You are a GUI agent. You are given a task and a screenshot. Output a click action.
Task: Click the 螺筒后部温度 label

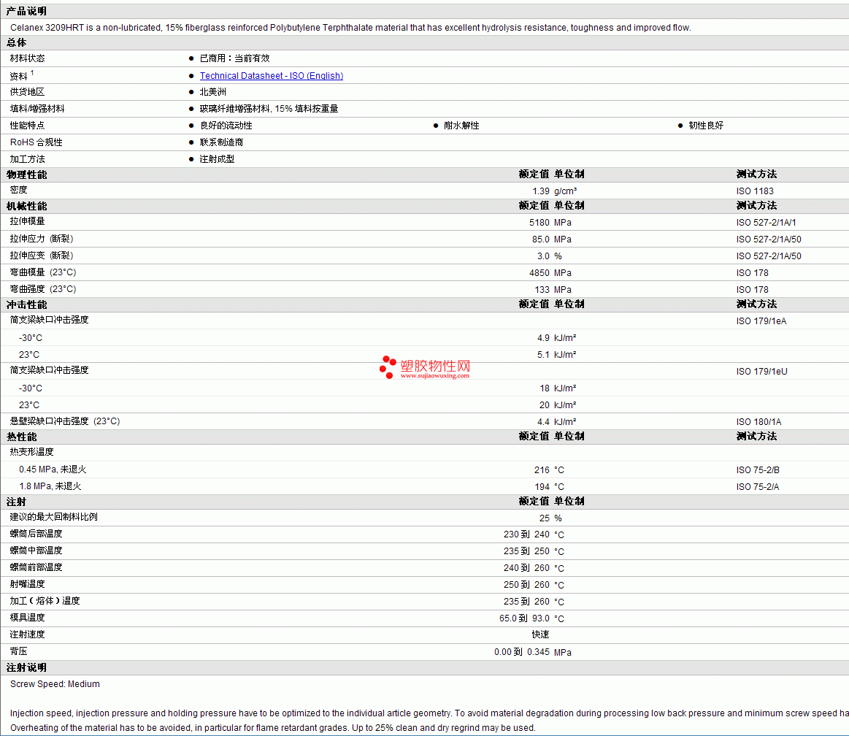[37, 534]
